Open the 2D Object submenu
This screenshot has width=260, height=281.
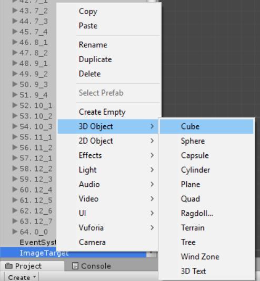(x=108, y=141)
